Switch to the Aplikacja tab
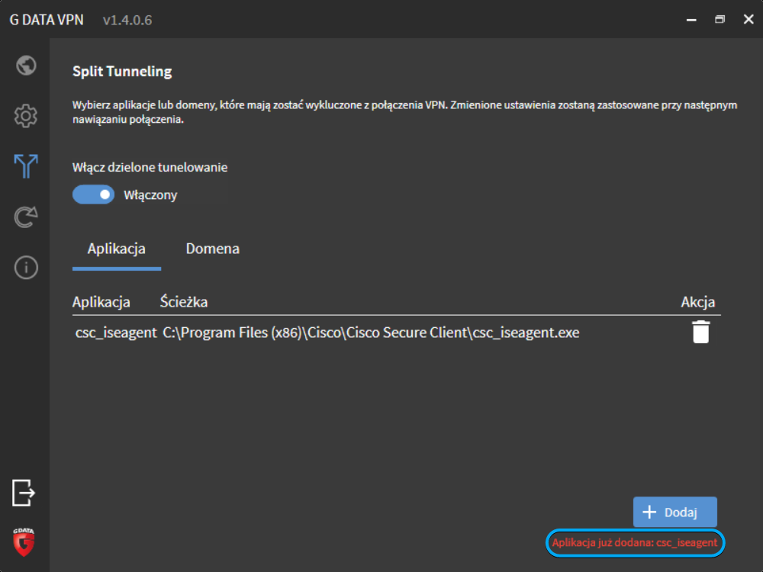This screenshot has height=572, width=763. tap(116, 249)
